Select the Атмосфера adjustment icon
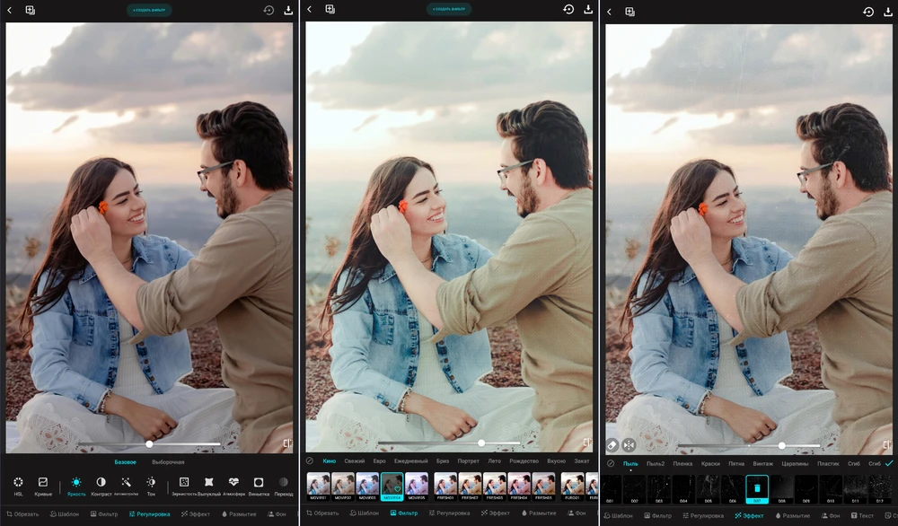Screen dimensions: 898x526 [x=233, y=483]
